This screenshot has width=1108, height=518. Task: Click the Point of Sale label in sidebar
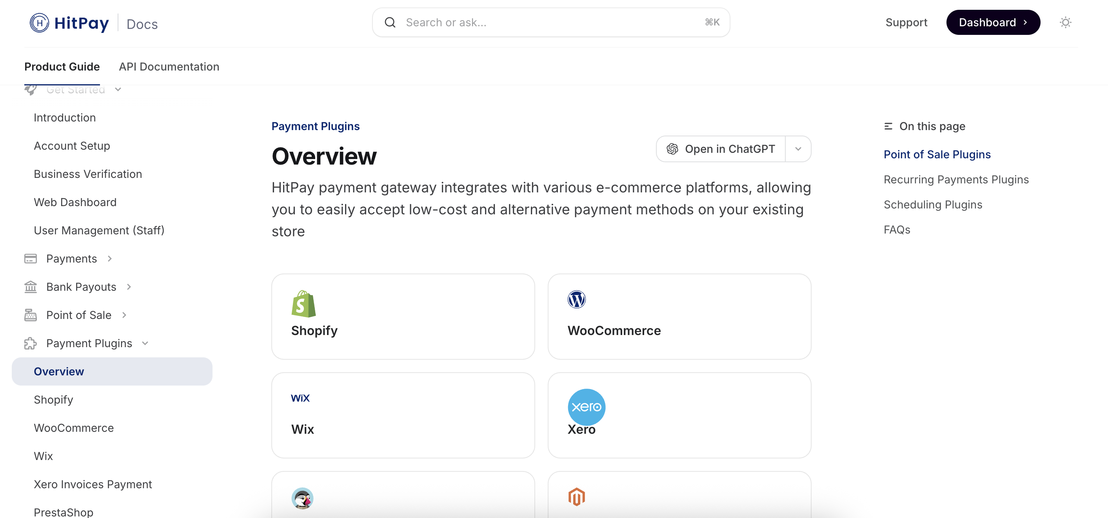point(79,315)
